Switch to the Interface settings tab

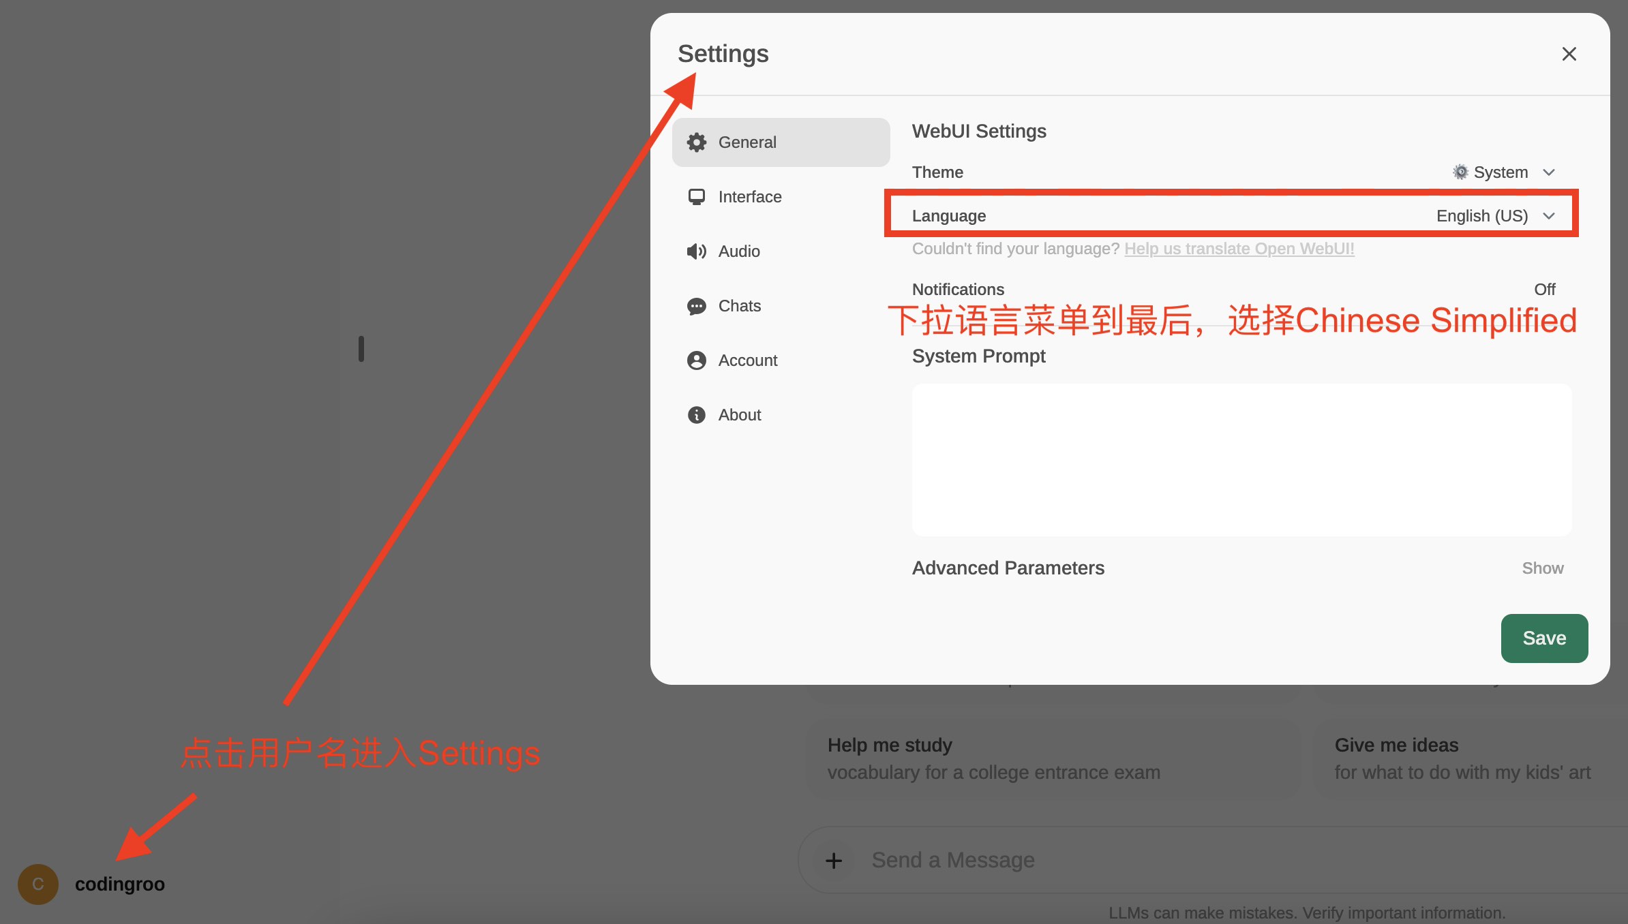click(x=749, y=197)
